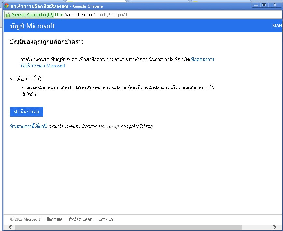Click the horizontal scrollbar thumb
This screenshot has height=231, width=283.
(128, 227)
